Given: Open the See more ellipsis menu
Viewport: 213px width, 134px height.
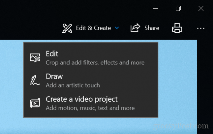Looking at the screenshot, I should click(x=201, y=28).
